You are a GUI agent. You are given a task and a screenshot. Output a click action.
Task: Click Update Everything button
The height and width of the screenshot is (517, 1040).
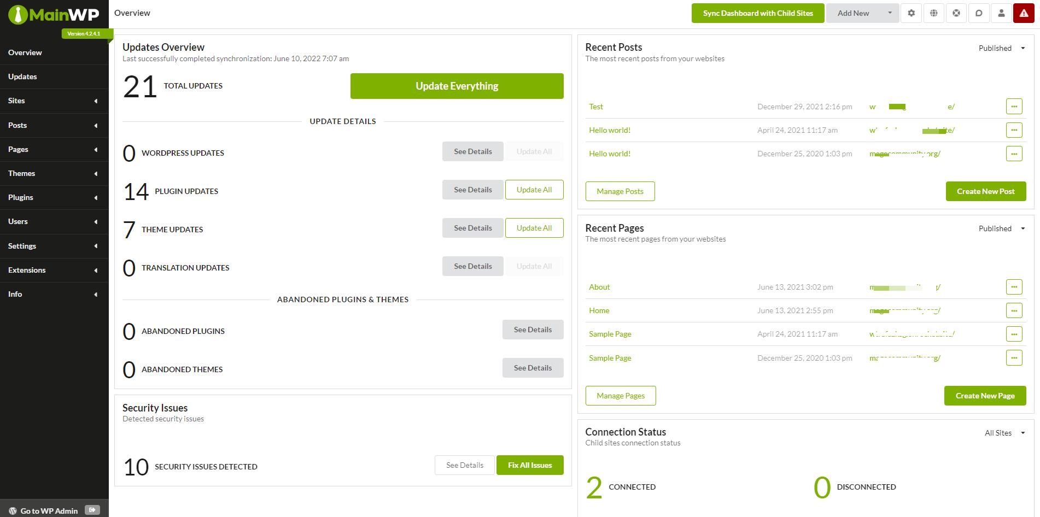457,86
